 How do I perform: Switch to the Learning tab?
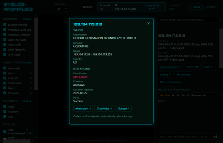pyautogui.click(x=211, y=7)
